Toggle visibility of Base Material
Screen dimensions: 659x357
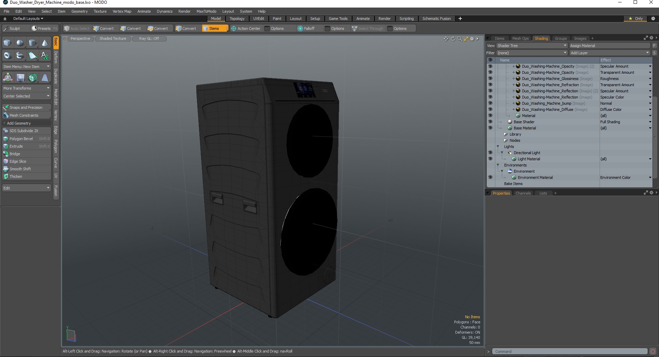point(490,128)
